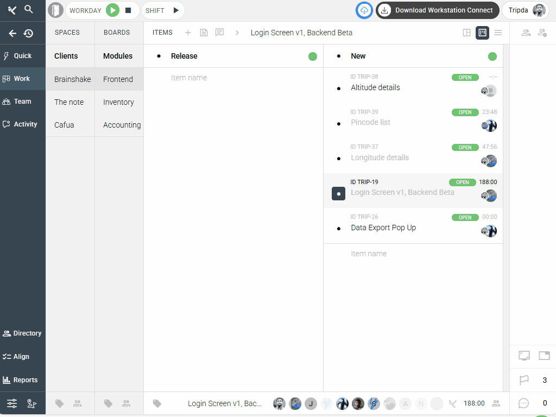This screenshot has height=417, width=556.
Task: Switch to list view layout
Action: (498, 33)
